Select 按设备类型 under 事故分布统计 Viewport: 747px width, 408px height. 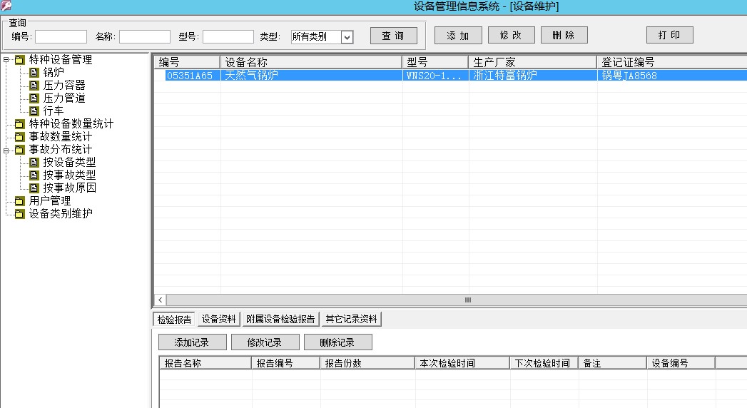coord(69,163)
